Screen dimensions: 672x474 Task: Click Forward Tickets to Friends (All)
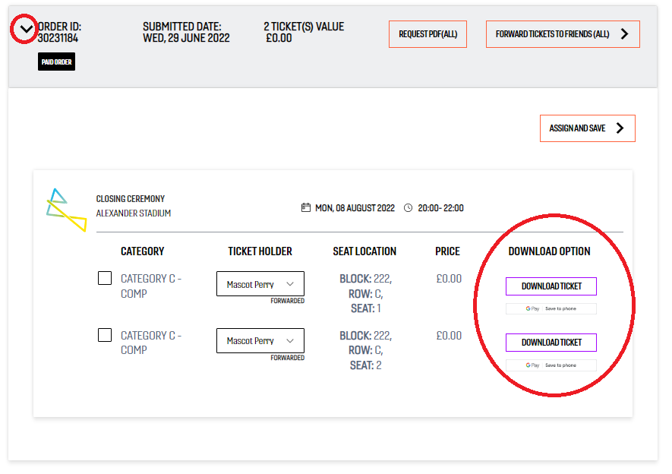point(563,34)
